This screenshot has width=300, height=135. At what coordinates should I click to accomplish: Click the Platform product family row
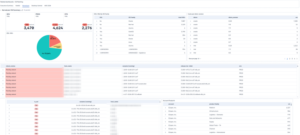tap(227, 107)
